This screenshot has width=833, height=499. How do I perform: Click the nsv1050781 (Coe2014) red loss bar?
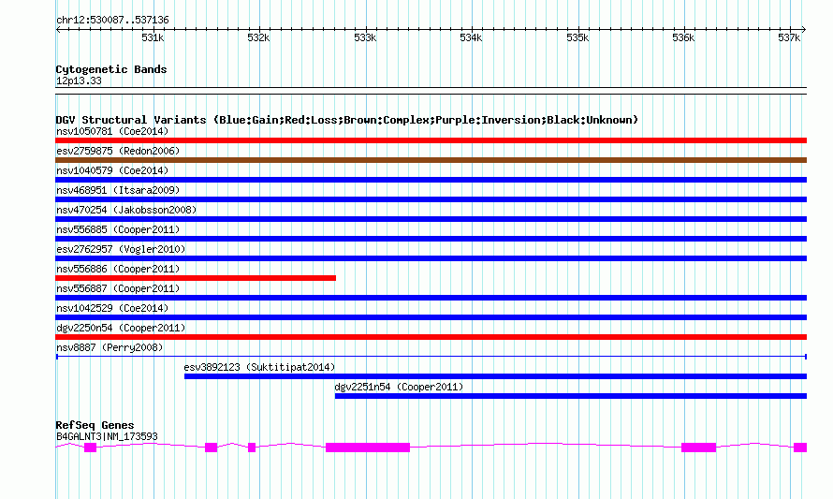[x=431, y=140]
